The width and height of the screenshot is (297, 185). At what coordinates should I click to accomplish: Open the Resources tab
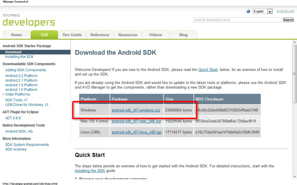click(x=128, y=35)
